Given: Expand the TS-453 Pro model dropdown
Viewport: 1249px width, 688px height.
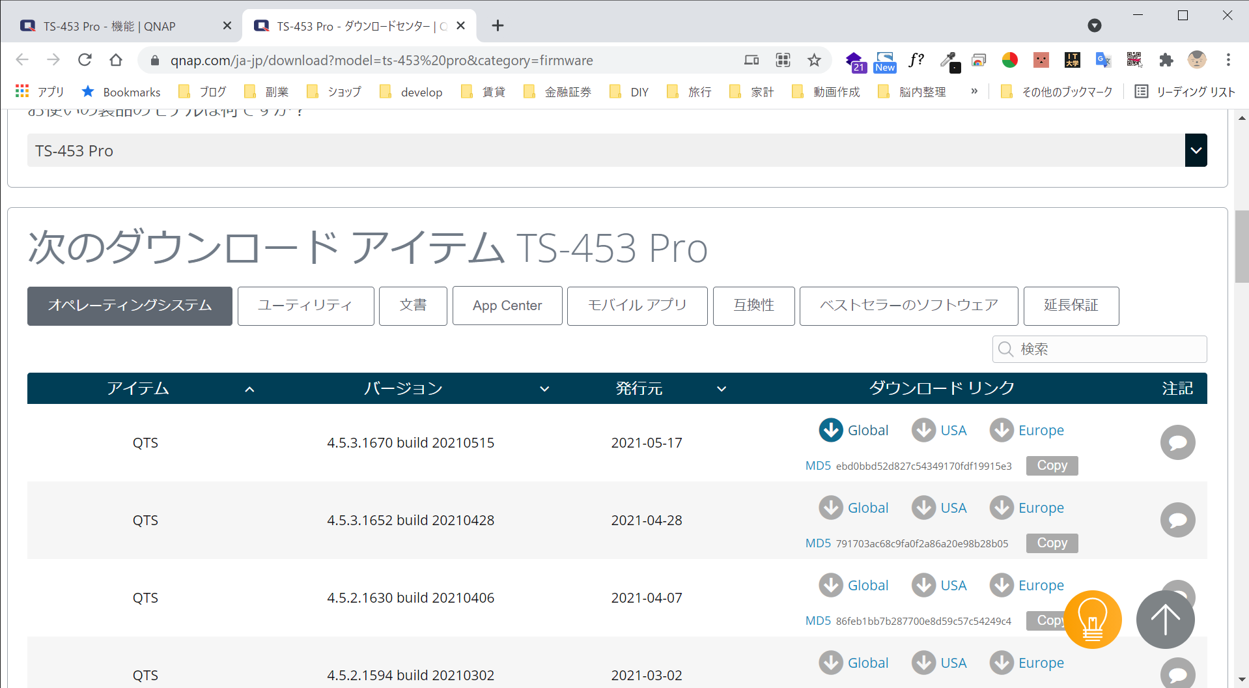Looking at the screenshot, I should 1196,150.
